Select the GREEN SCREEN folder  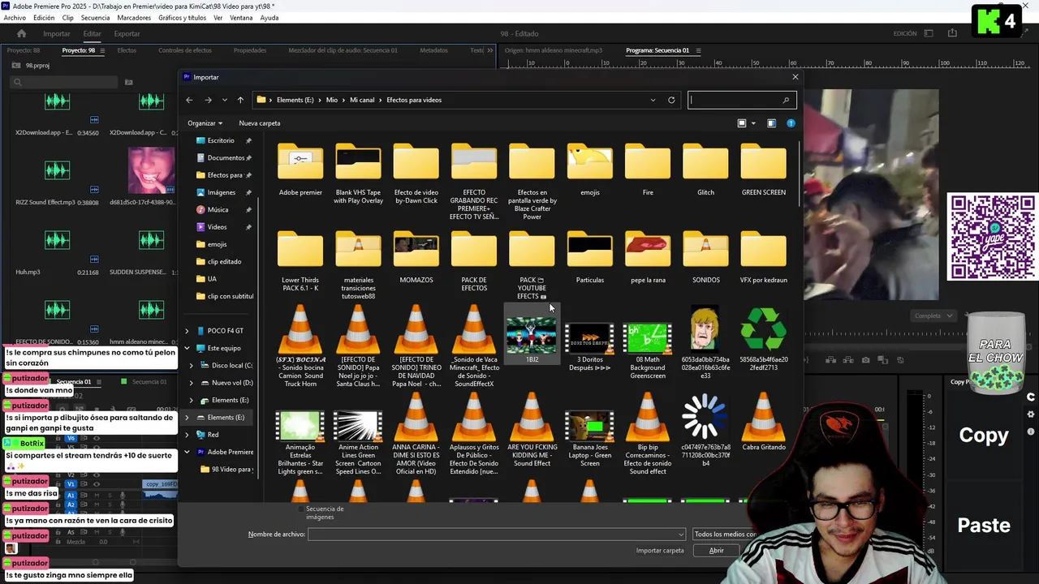pos(763,170)
